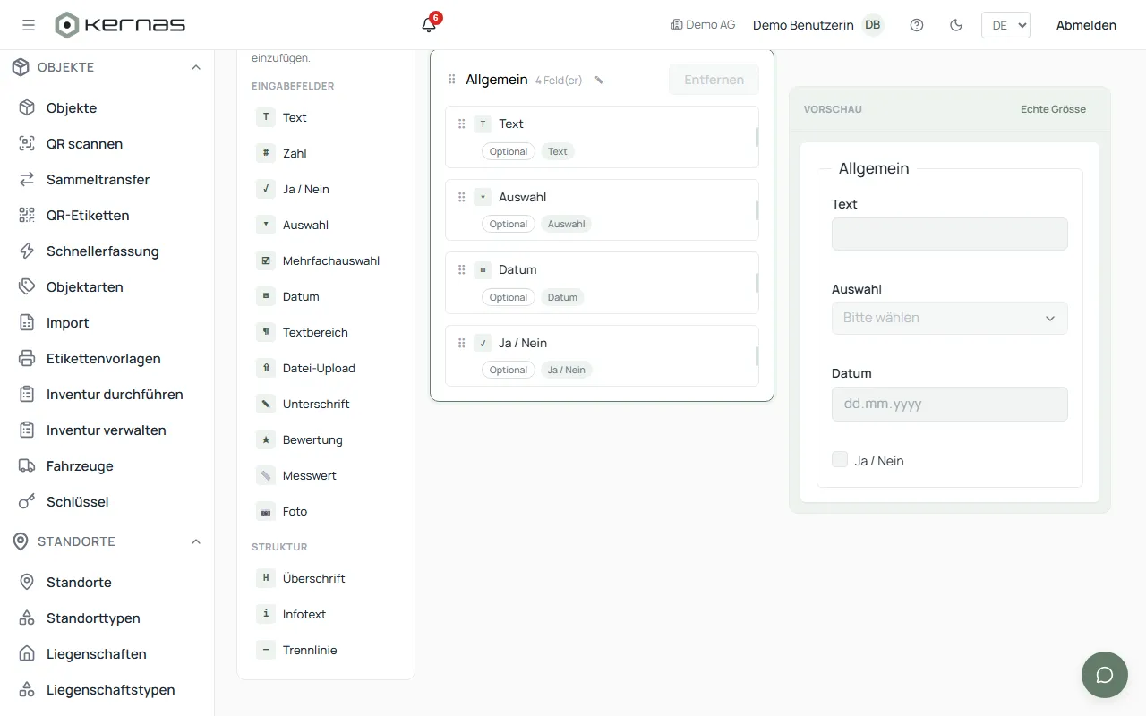Open Liegenschaften in sidebar
This screenshot has width=1146, height=716.
[107, 653]
